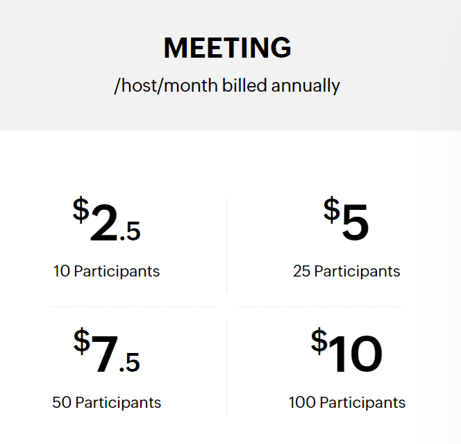Image resolution: width=461 pixels, height=444 pixels.
Task: Click the MEETING heading
Action: click(x=227, y=48)
